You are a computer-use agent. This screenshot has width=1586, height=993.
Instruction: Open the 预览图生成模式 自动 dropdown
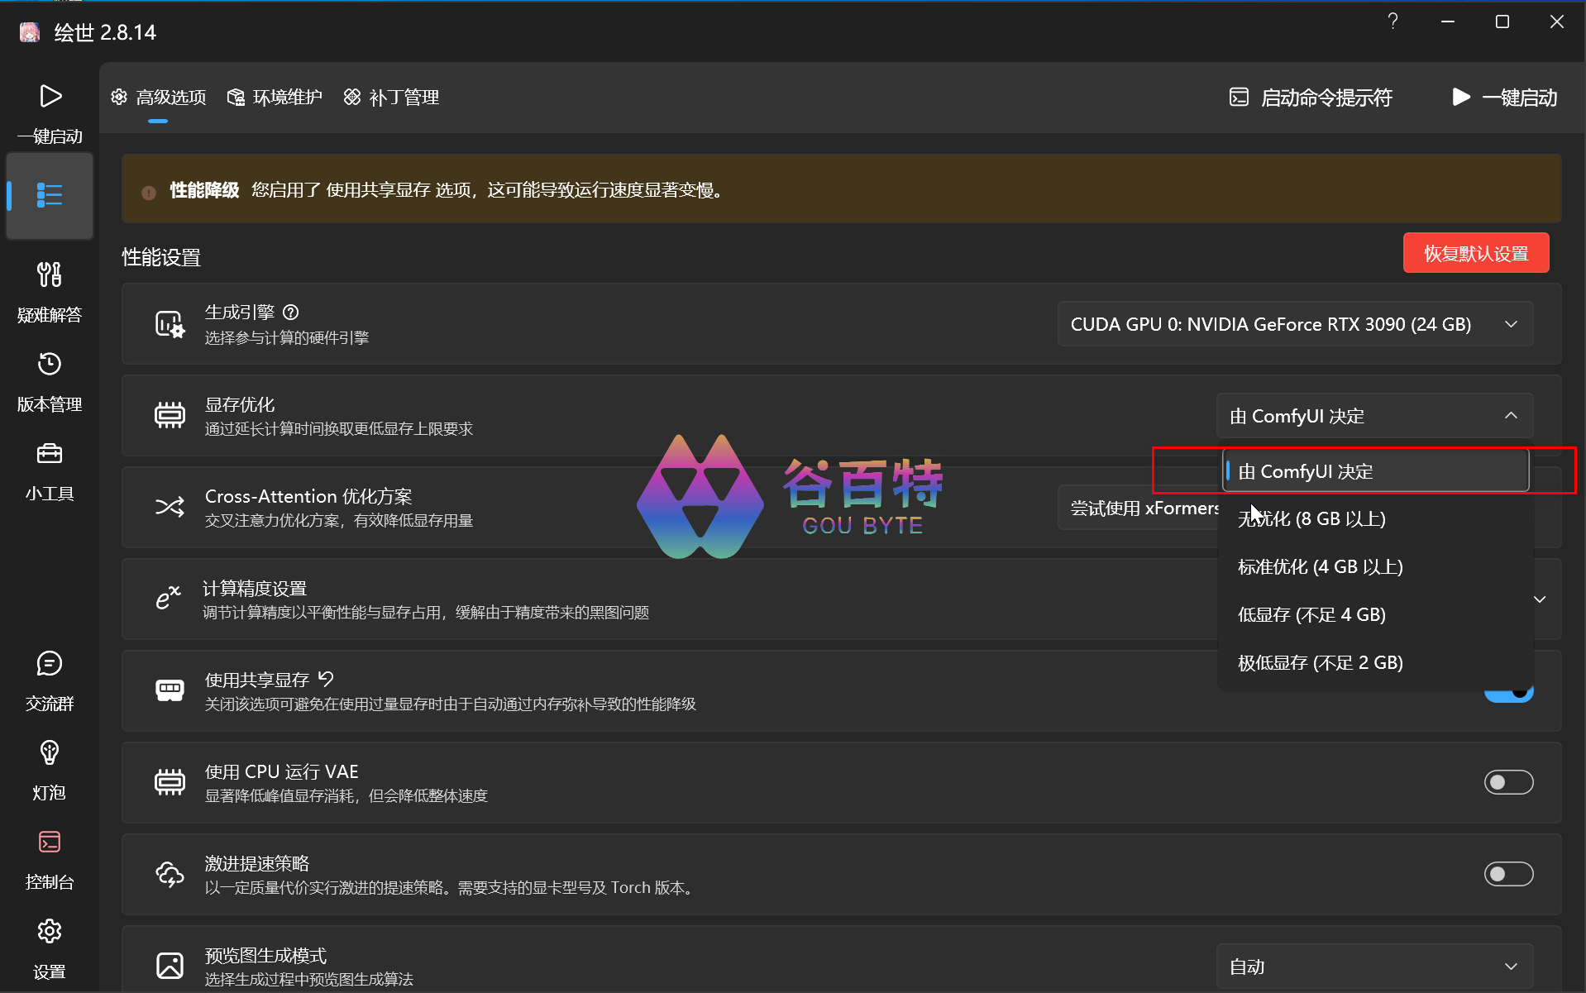coord(1374,967)
